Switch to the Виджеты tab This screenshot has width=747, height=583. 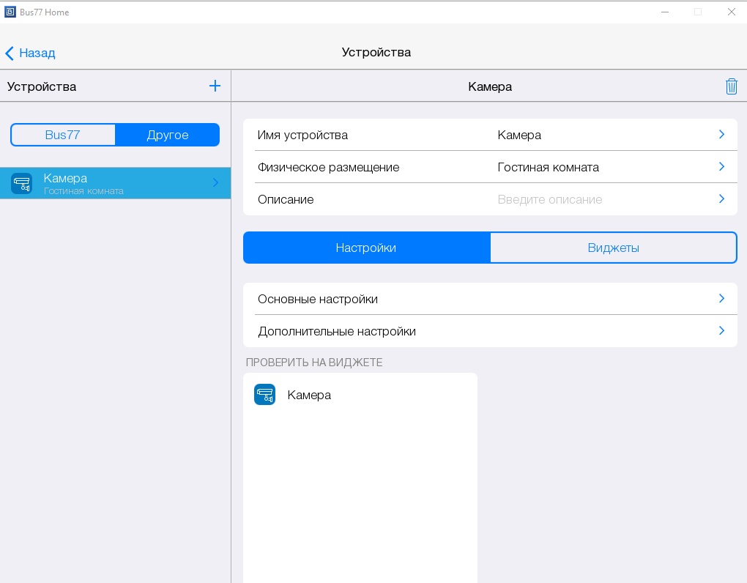(613, 248)
